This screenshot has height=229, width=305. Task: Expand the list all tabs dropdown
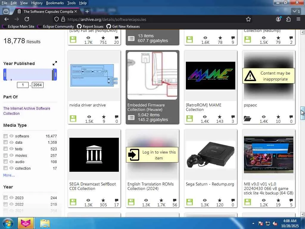tap(296, 12)
